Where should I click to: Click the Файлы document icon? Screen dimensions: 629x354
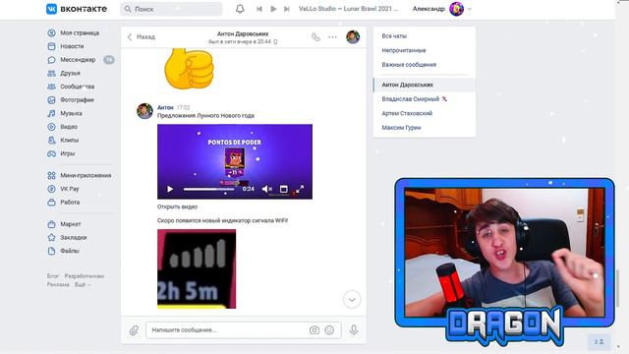click(51, 251)
